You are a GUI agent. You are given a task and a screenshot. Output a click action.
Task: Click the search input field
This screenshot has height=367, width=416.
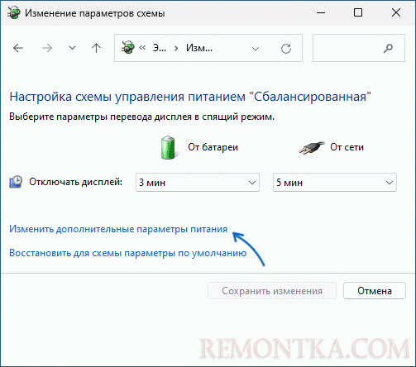359,48
